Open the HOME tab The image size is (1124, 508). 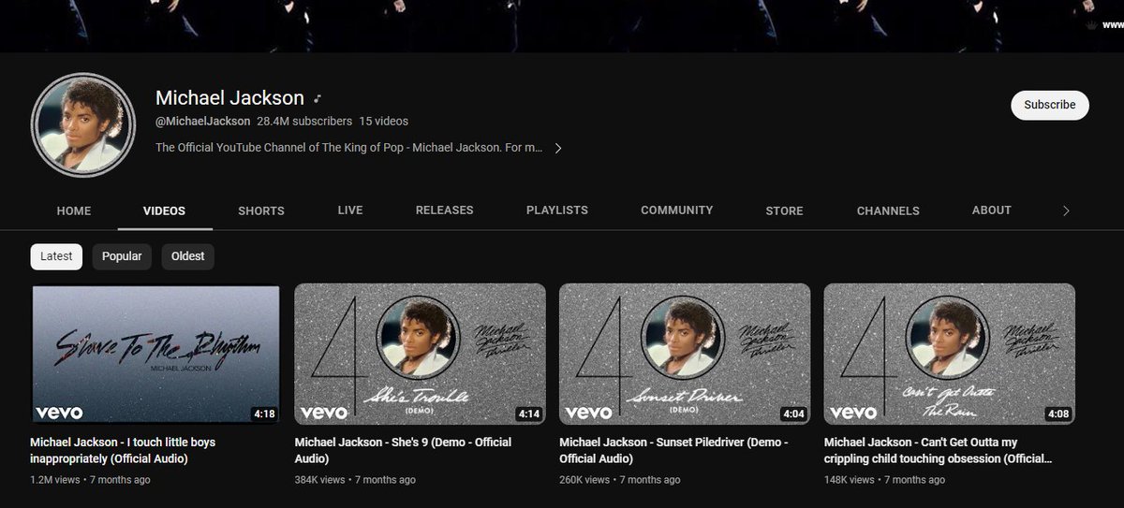74,210
